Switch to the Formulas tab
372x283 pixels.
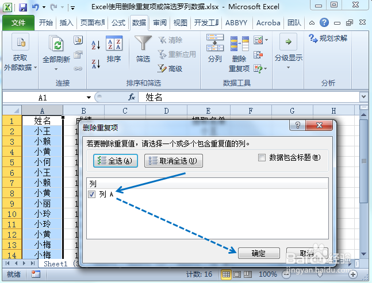118,23
